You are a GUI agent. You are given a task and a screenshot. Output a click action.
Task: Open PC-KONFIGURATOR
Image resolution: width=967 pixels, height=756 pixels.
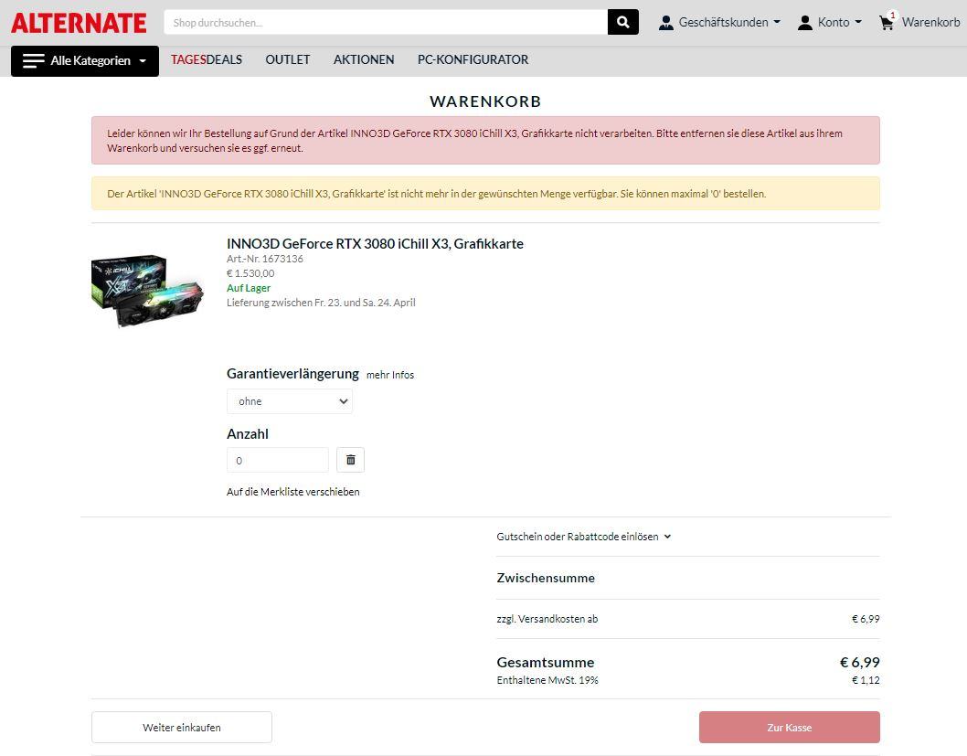(473, 59)
